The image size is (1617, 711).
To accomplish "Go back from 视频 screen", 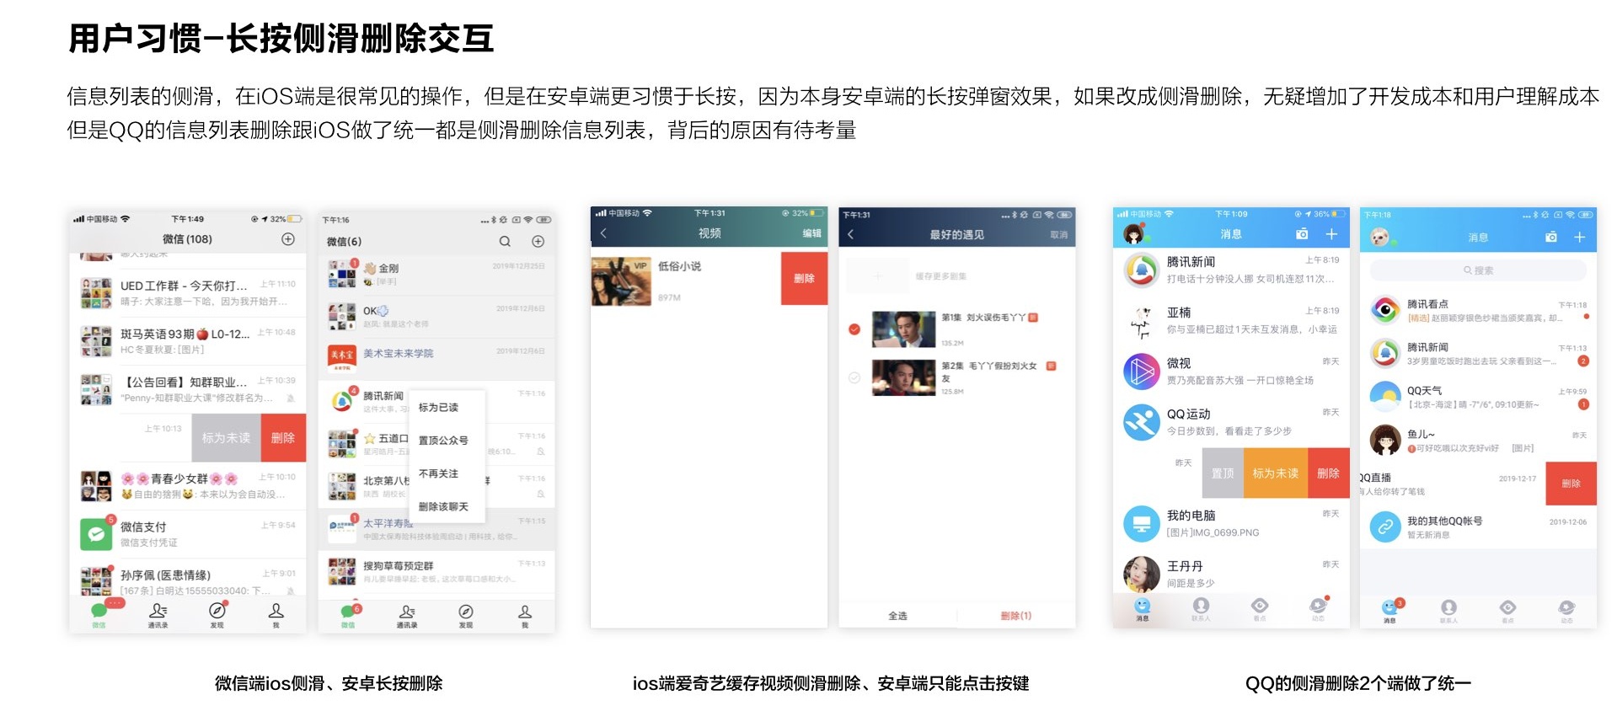I will click(603, 233).
